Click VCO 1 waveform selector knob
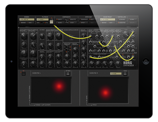Viewport: 158px width, 122px height. (24, 36)
